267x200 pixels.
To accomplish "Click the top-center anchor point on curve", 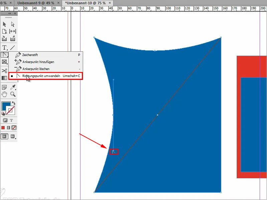I will [155, 51].
